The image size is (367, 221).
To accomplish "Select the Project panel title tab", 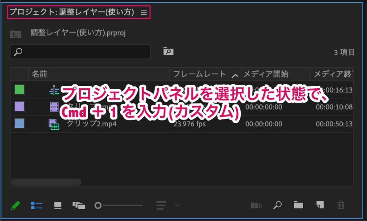I will tap(72, 12).
